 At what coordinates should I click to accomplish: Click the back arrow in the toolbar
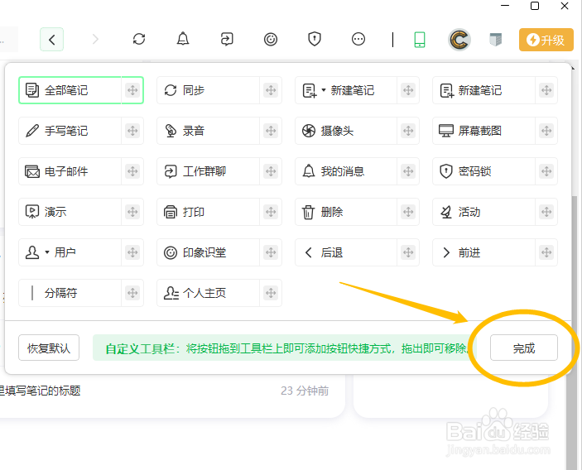click(x=51, y=40)
